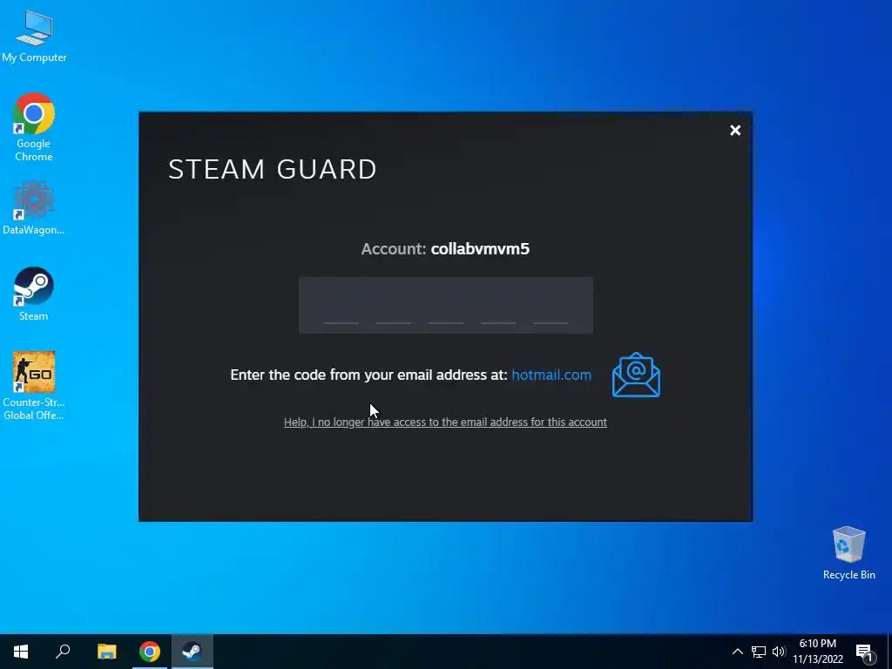This screenshot has height=669, width=892.
Task: Open network status tray icon
Action: tap(759, 652)
